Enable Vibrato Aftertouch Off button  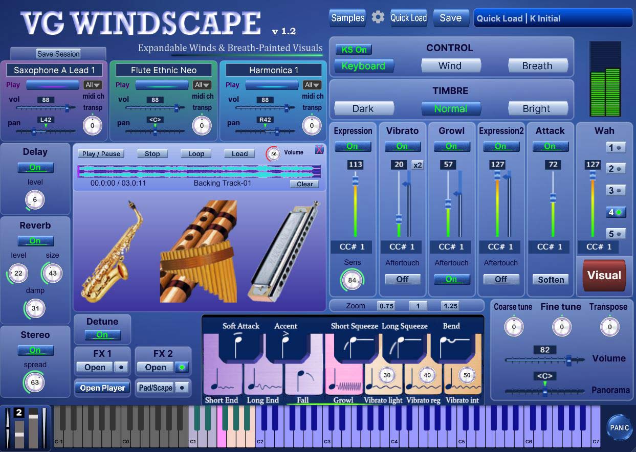pyautogui.click(x=402, y=279)
